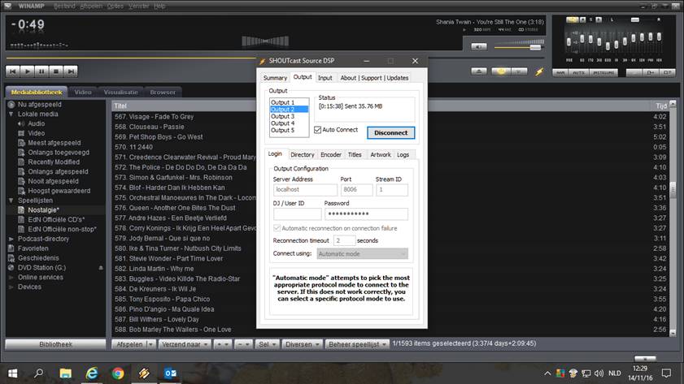The width and height of the screenshot is (684, 384).
Task: Select Output 3 in the output list
Action: click(x=282, y=116)
